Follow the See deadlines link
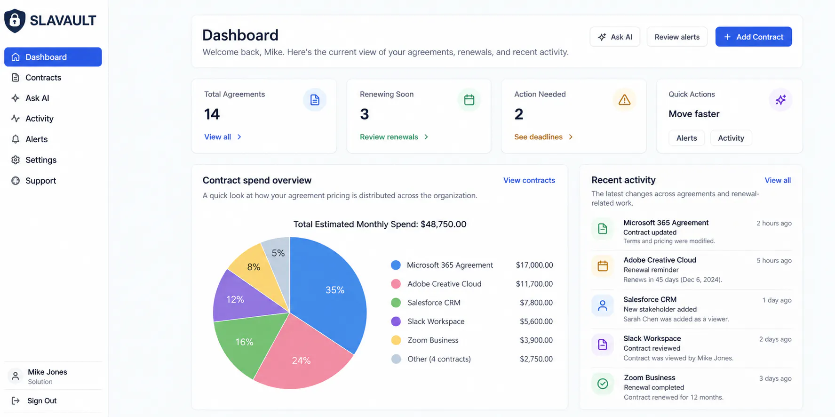The height and width of the screenshot is (417, 835). (x=544, y=137)
